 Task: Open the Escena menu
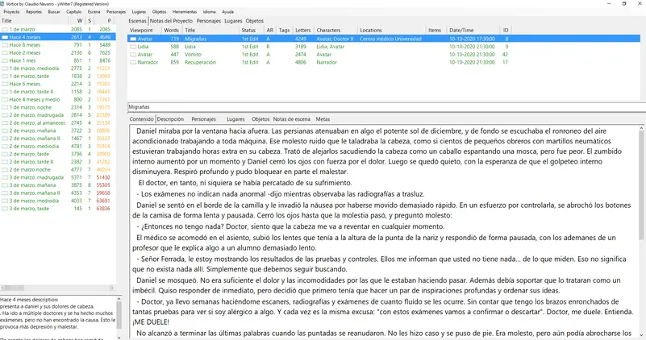(x=94, y=12)
